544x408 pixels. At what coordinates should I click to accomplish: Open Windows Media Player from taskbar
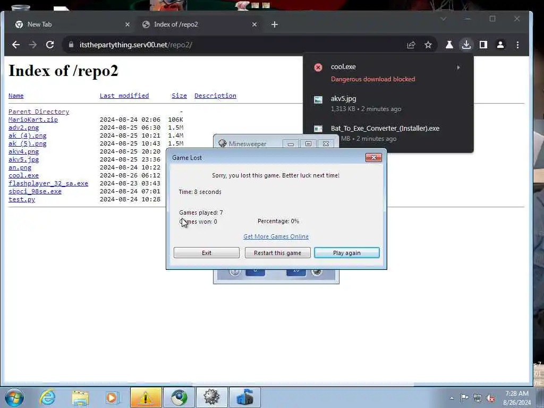[112, 397]
